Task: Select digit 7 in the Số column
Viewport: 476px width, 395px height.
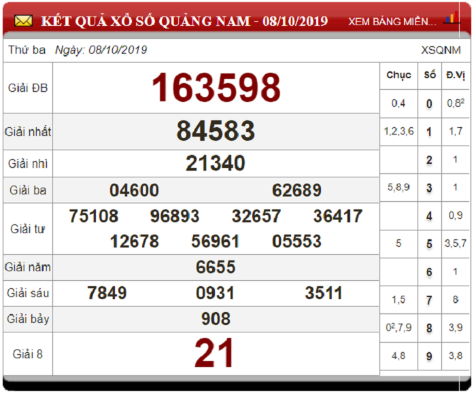Action: pyautogui.click(x=429, y=300)
